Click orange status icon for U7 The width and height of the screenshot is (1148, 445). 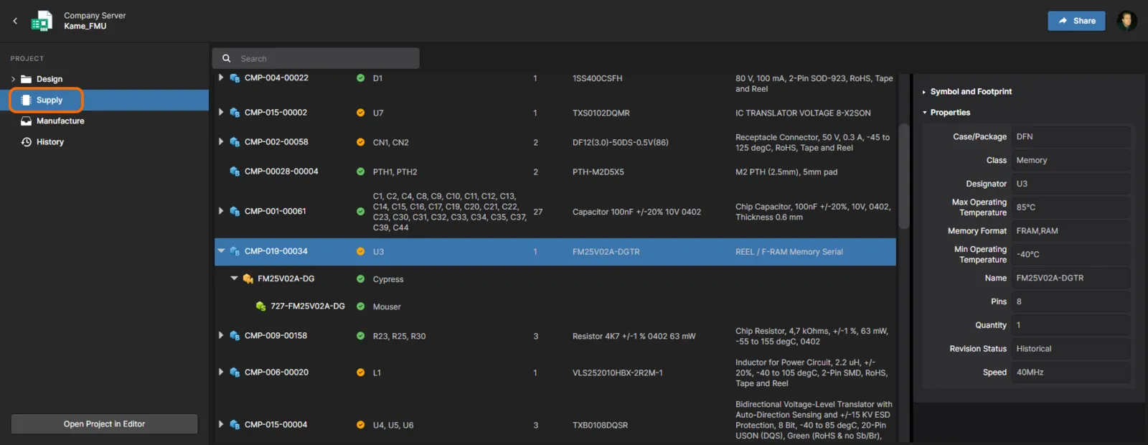coord(360,113)
